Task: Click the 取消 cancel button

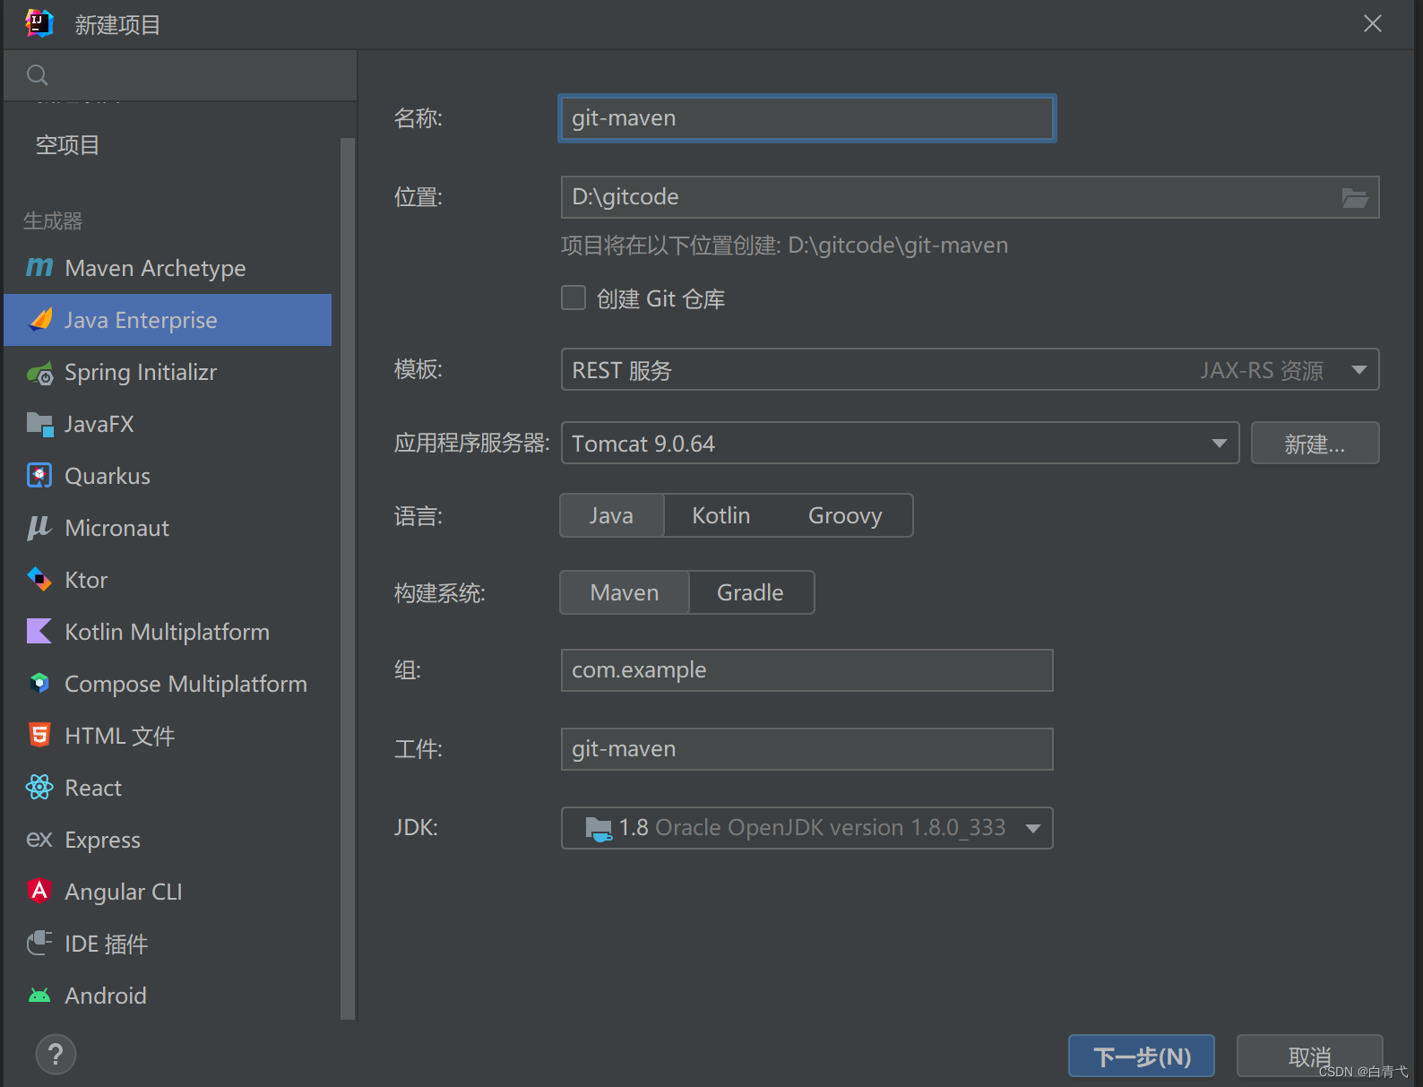Action: [x=1309, y=1056]
